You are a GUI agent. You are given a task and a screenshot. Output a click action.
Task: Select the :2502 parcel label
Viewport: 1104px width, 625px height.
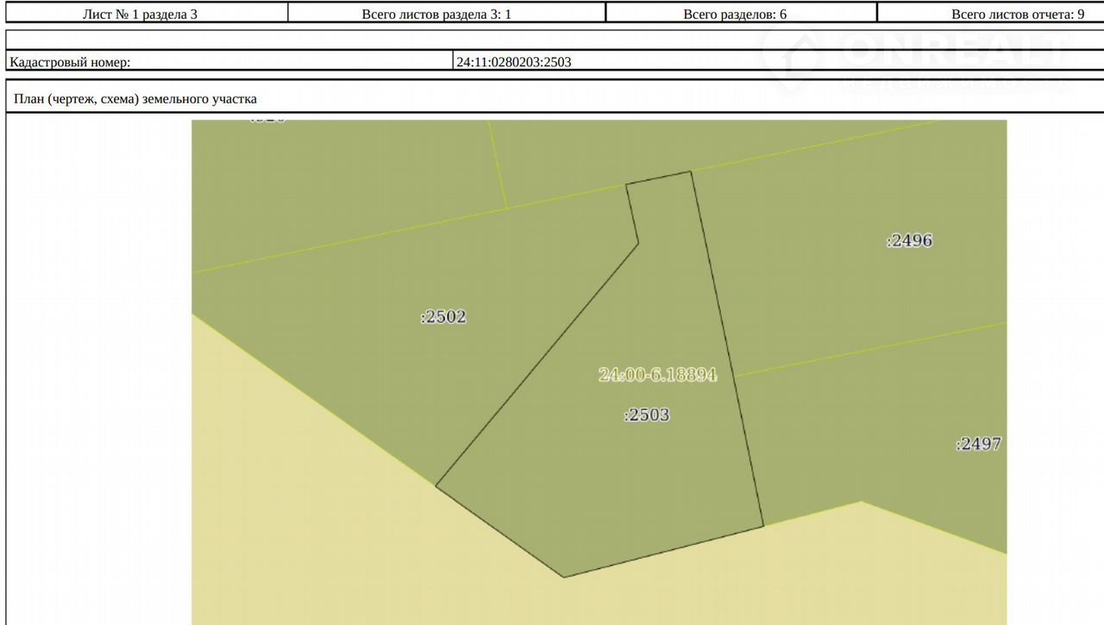[443, 317]
